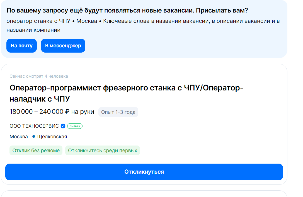Click the subscription banner heading about new vacancies

click(127, 10)
